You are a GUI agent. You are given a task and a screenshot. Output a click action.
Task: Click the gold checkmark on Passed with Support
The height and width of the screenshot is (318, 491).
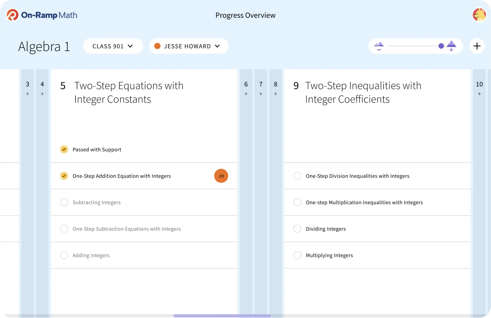(64, 149)
